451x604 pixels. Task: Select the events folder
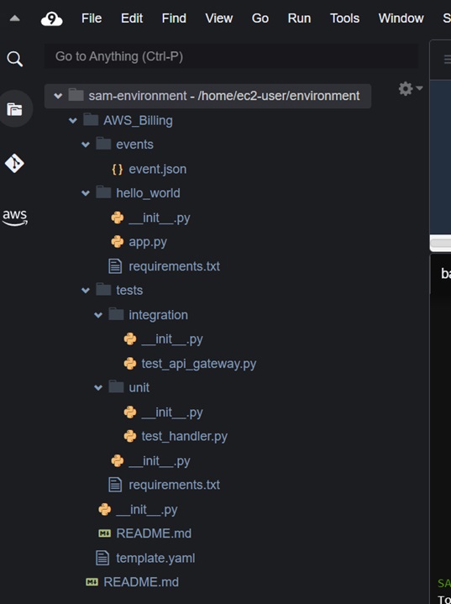[135, 144]
